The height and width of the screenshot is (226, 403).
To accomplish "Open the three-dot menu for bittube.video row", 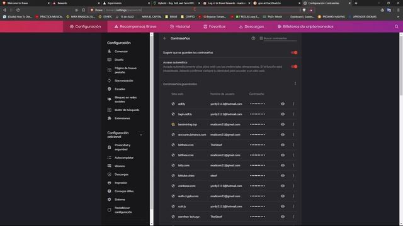I will click(x=293, y=176).
